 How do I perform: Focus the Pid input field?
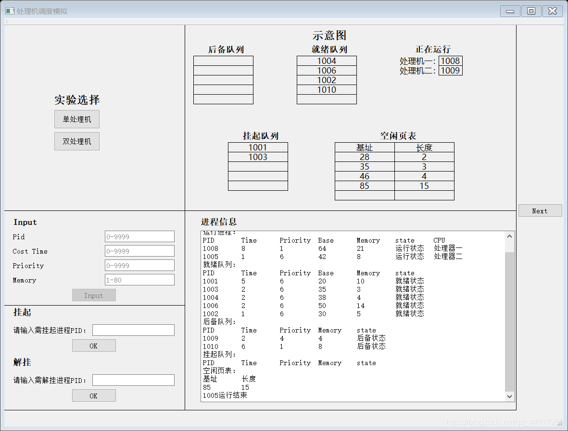click(x=139, y=237)
